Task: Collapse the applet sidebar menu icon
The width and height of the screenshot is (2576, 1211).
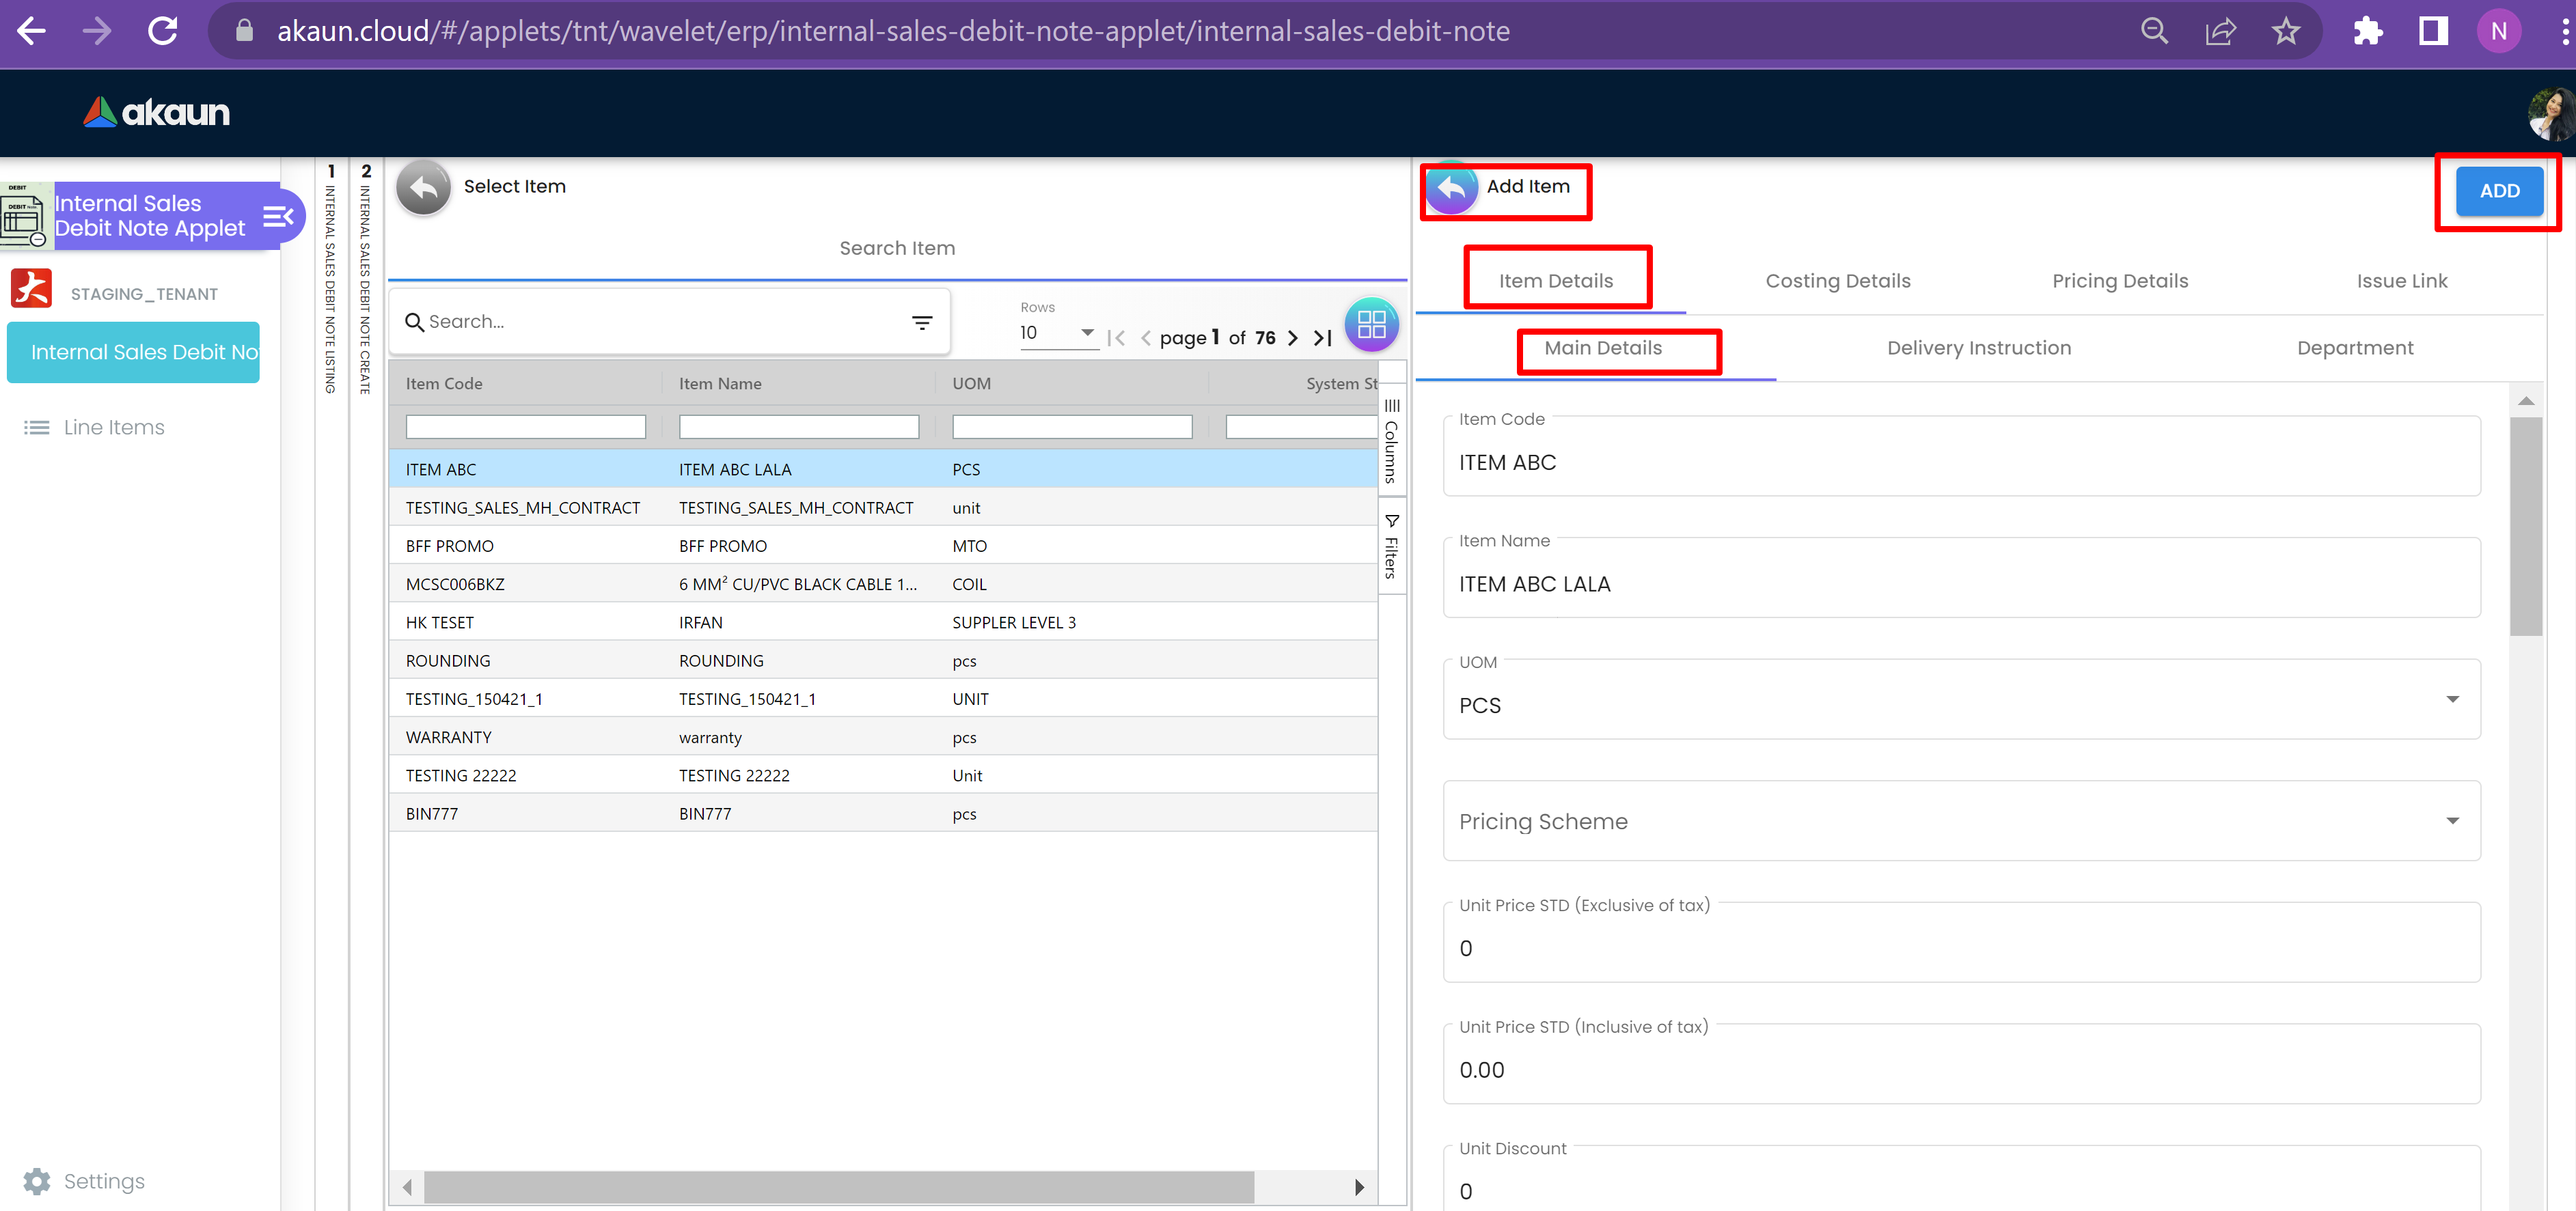Action: pos(277,216)
